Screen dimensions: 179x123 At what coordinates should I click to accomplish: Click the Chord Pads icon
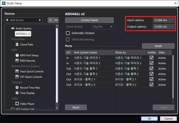click(17, 45)
